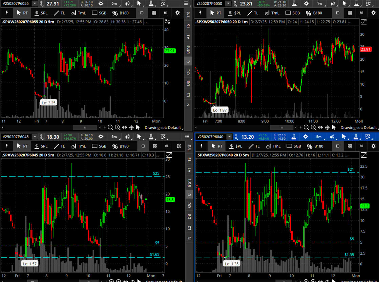Open the Drawing set: Default menu under the top-right chart
This screenshot has width=379, height=282.
358,127
